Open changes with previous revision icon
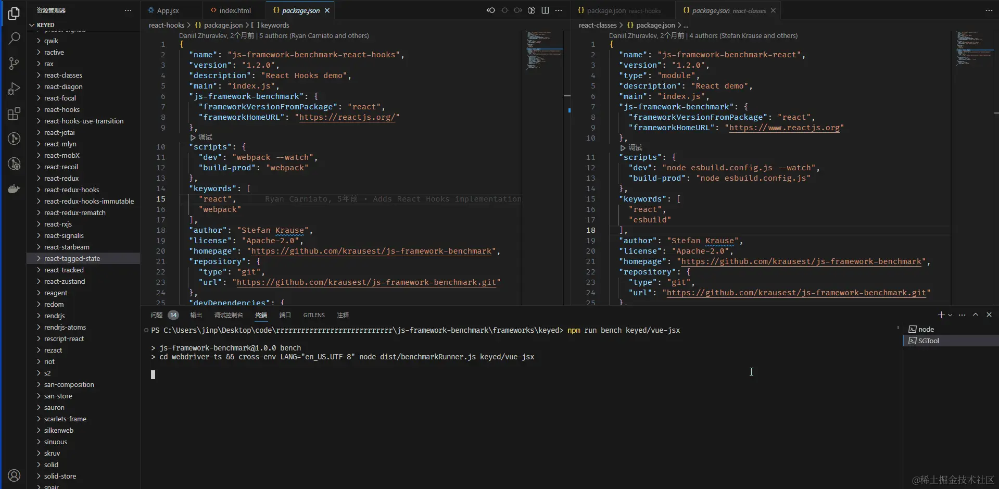This screenshot has width=999, height=489. (491, 10)
